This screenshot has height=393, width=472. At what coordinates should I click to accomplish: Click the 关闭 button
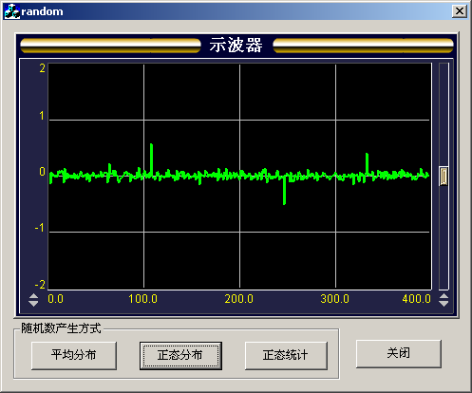coord(399,354)
